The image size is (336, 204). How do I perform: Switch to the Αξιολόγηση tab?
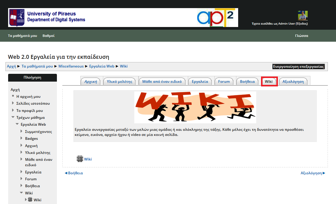(x=293, y=81)
